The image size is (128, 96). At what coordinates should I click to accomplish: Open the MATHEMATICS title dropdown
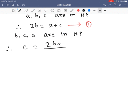point(65,5)
